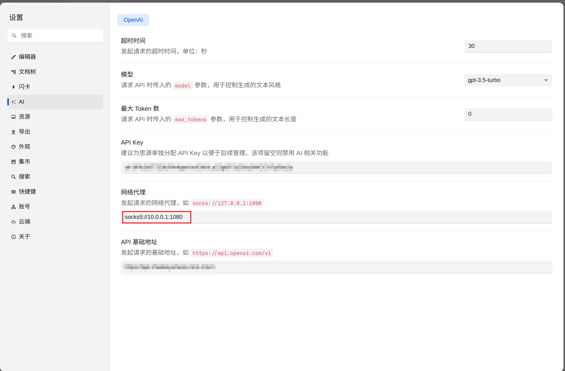Open the gpt-3.5-turbo model dropdown
This screenshot has width=565, height=371.
[x=508, y=80]
